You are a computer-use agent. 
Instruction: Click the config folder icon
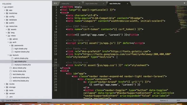tap(7, 17)
